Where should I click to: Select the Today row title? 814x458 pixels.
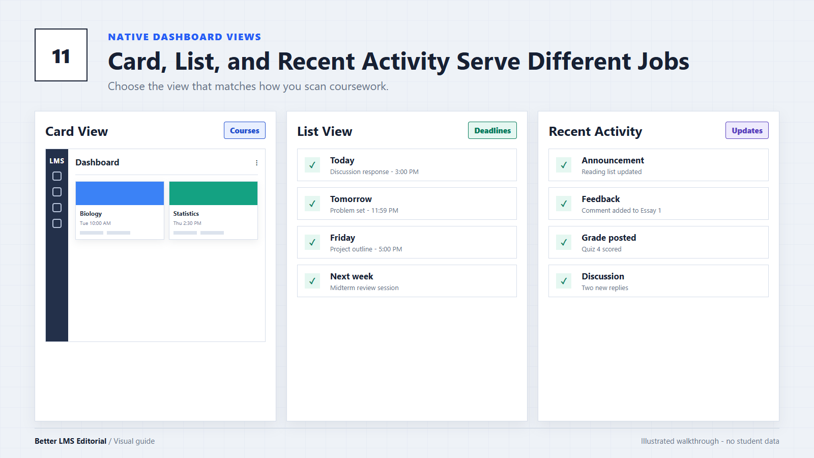(342, 160)
